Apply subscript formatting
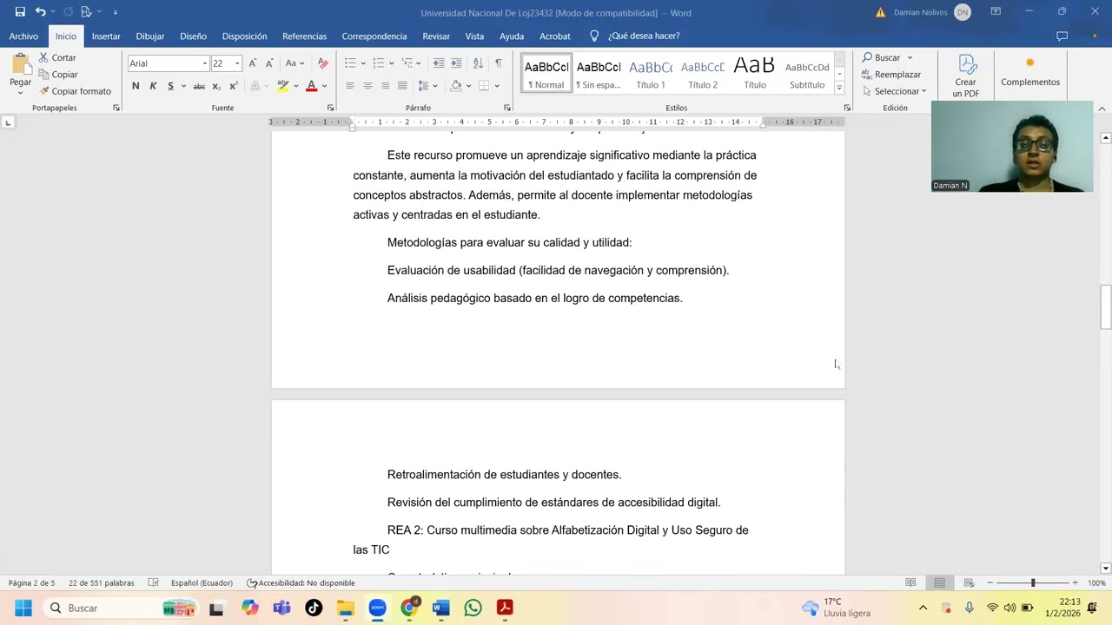Screen dimensions: 1112x625 [x=216, y=86]
